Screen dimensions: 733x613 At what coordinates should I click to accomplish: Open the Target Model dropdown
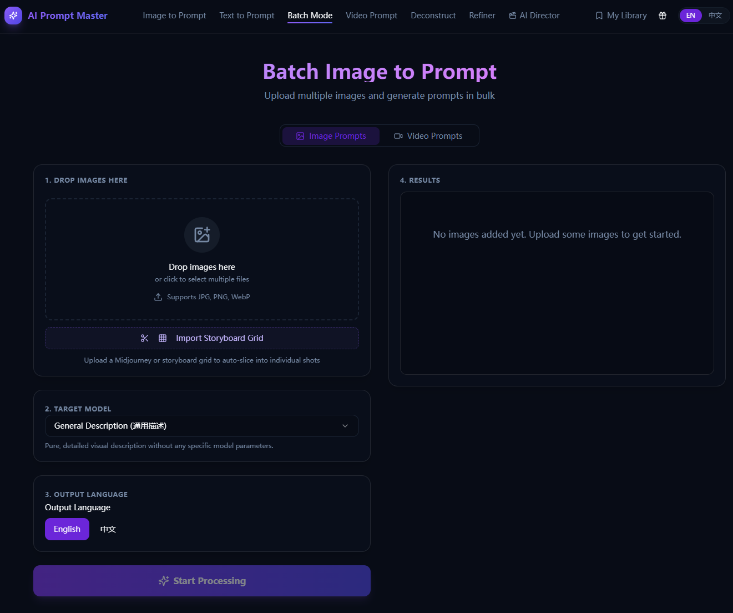pyautogui.click(x=202, y=426)
